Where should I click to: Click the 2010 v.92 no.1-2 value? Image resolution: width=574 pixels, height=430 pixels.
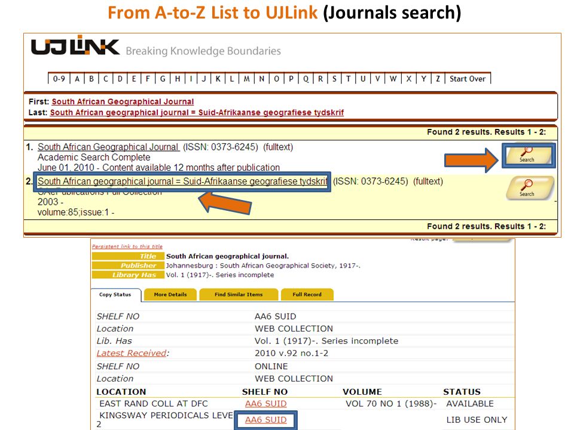291,353
